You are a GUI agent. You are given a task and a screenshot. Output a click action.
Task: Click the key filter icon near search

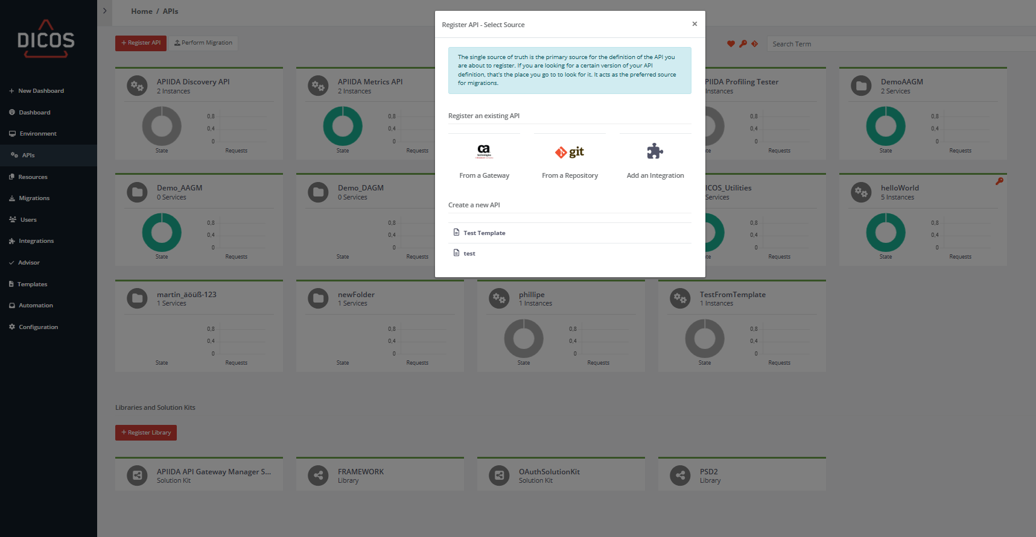pos(743,44)
